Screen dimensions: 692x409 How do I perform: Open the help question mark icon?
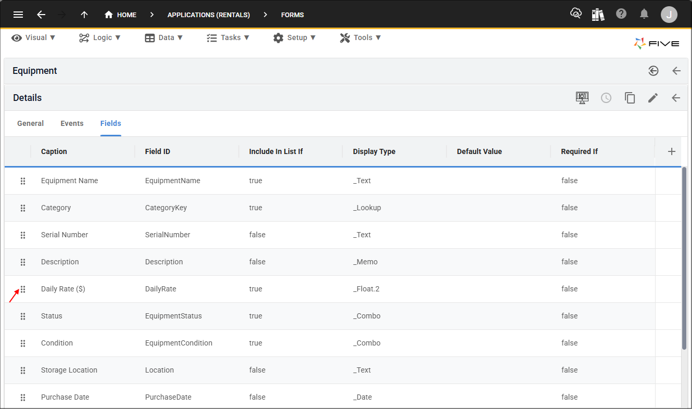621,14
